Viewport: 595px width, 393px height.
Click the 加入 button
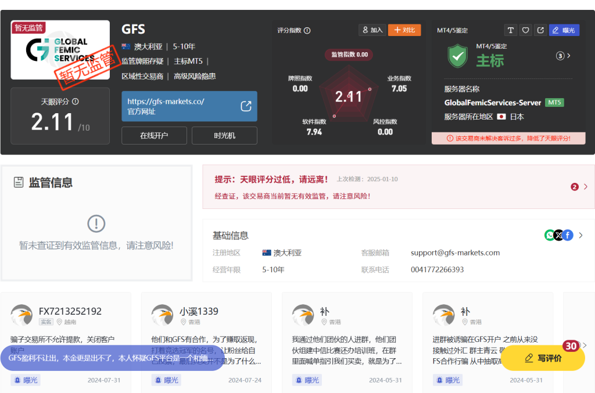(372, 30)
